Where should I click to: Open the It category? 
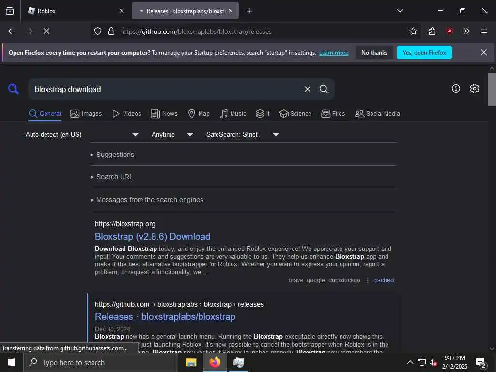[x=263, y=114]
